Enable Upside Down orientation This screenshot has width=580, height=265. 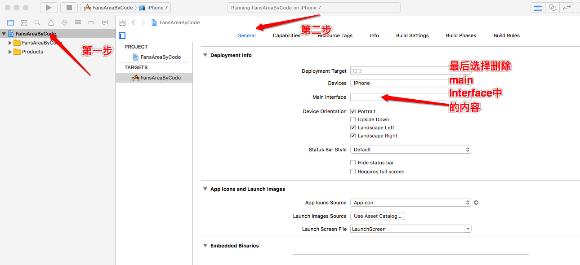pos(353,119)
